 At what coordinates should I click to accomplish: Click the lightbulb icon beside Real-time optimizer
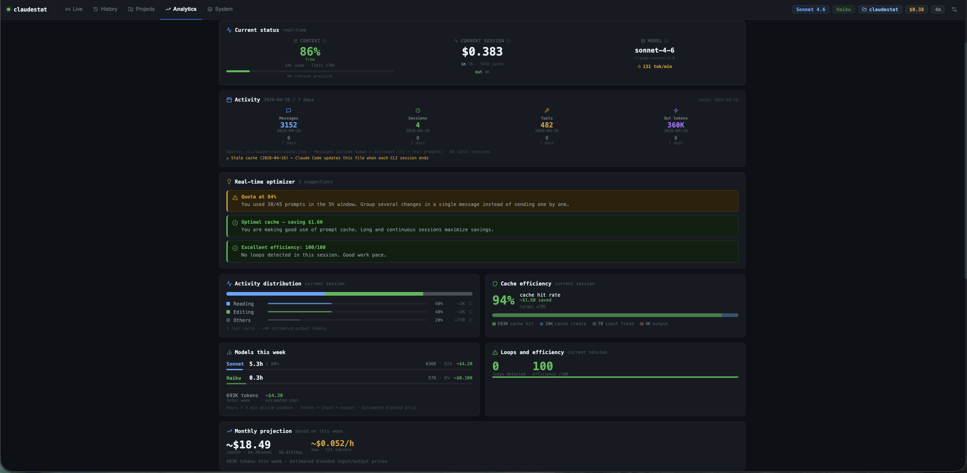coord(229,182)
